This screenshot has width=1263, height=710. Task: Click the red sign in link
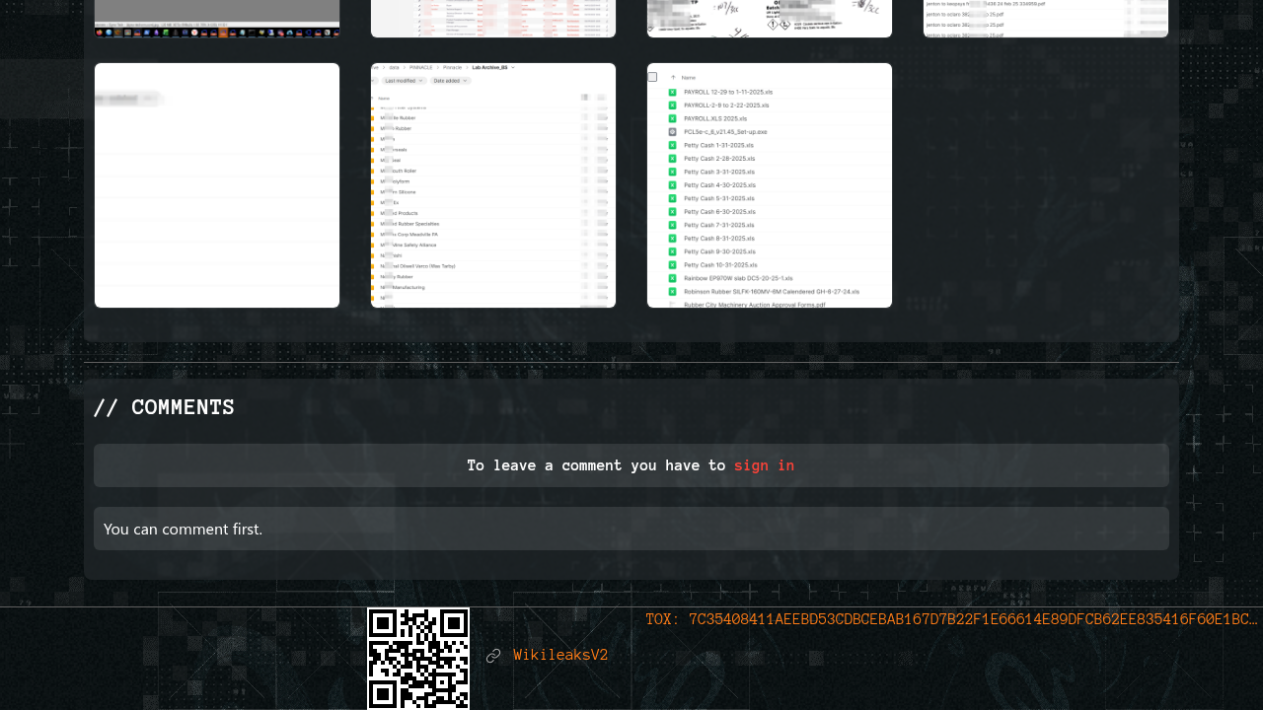coord(764,465)
